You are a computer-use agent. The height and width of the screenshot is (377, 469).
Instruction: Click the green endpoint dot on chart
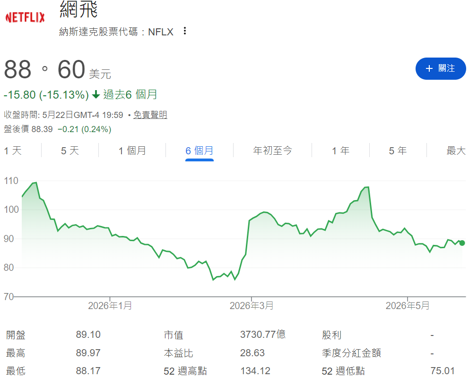tap(462, 243)
